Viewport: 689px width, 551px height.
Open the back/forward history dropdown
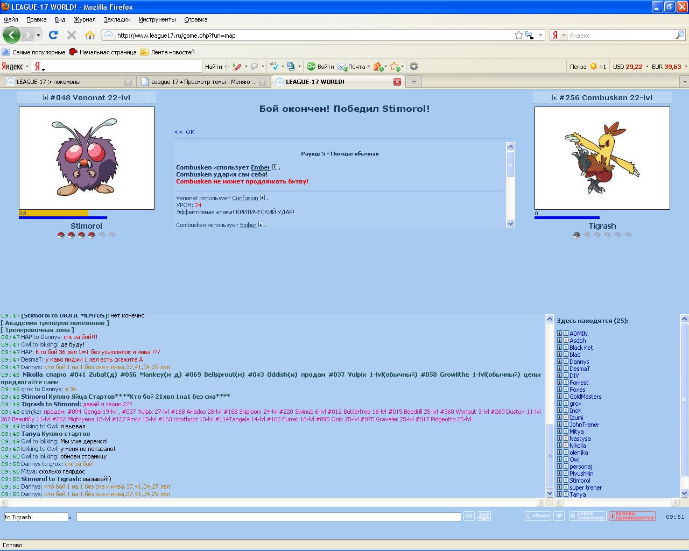click(x=38, y=36)
